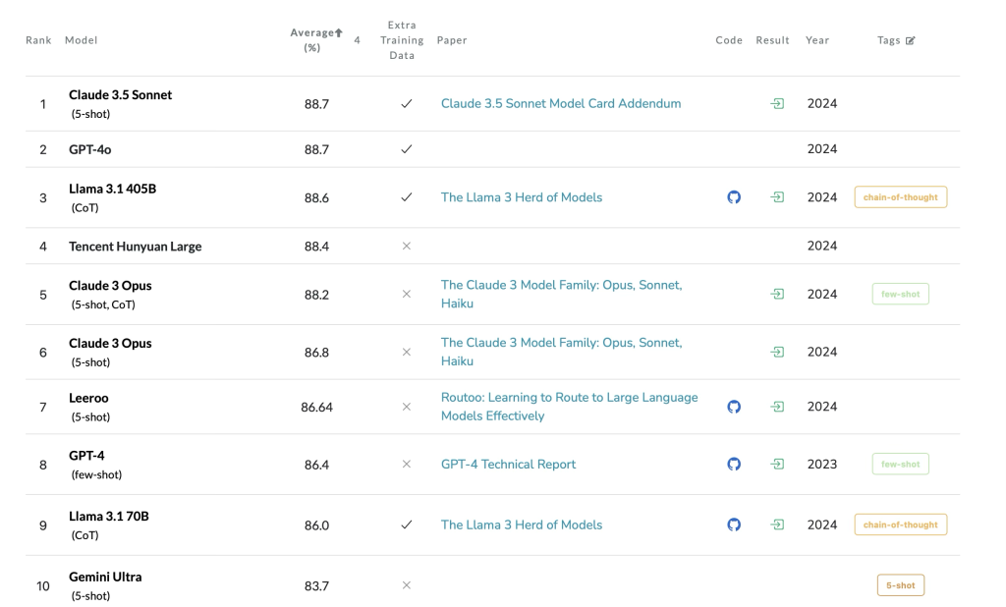Select Claude 3 Opus in rank 6 row
This screenshot has width=1006, height=607.
point(110,344)
